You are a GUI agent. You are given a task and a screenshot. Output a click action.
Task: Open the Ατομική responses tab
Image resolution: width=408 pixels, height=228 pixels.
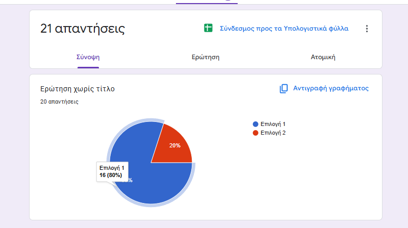pos(323,57)
